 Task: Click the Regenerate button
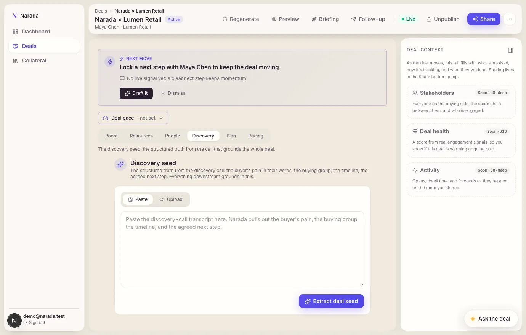pyautogui.click(x=241, y=19)
